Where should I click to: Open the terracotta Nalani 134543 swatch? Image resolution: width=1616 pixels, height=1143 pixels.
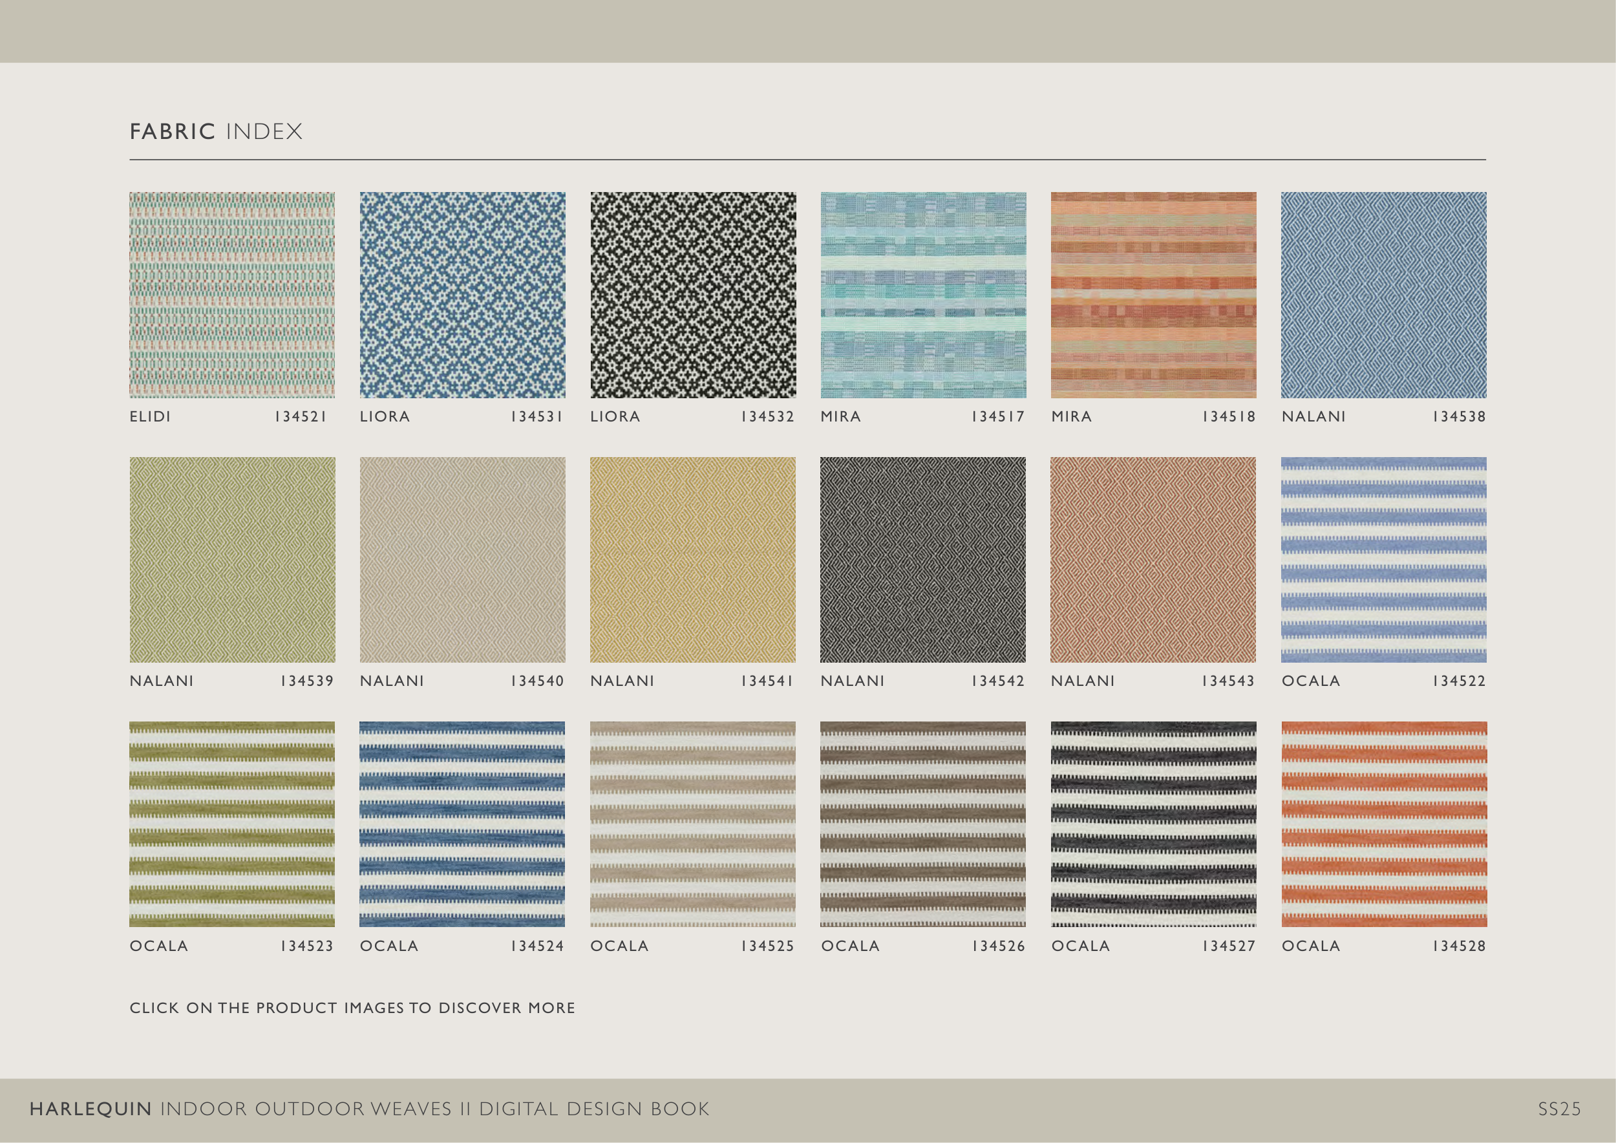pos(1153,559)
